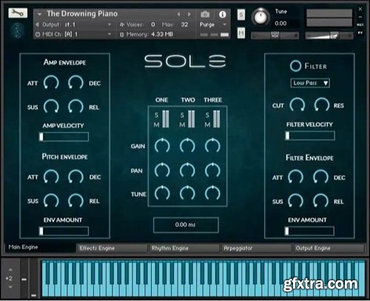Click the TUNE knob for layer THREE
This screenshot has height=301, width=370.
(x=212, y=193)
